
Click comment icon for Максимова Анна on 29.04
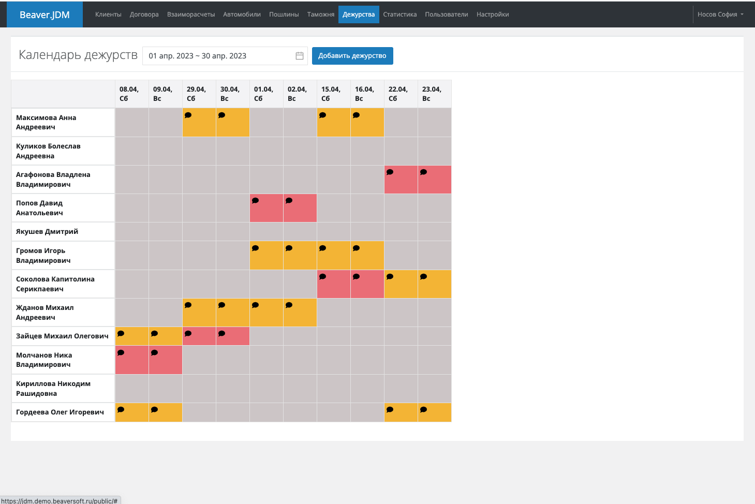tap(188, 115)
